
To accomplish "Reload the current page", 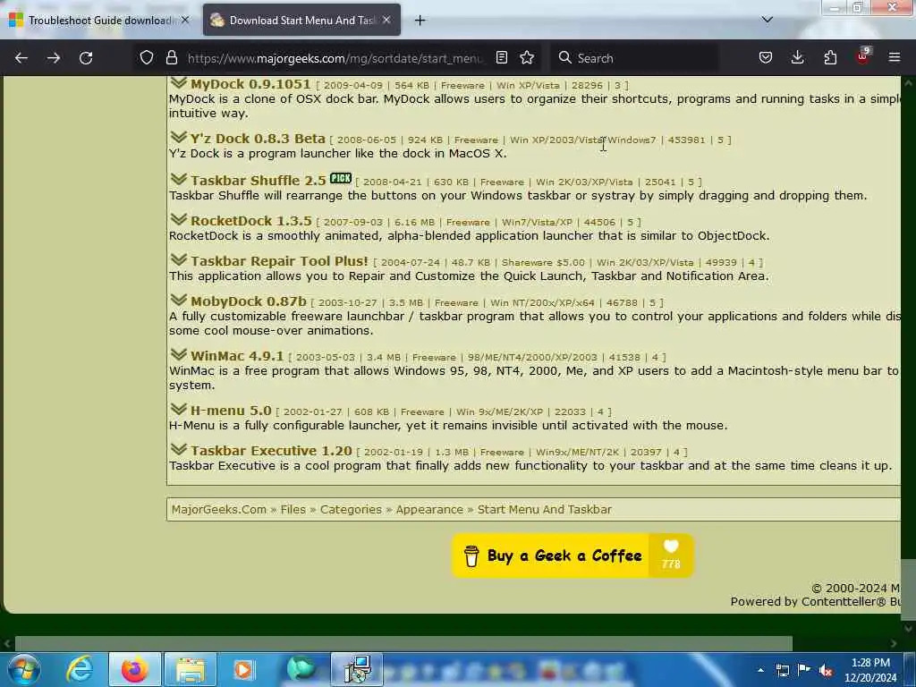I will (86, 58).
